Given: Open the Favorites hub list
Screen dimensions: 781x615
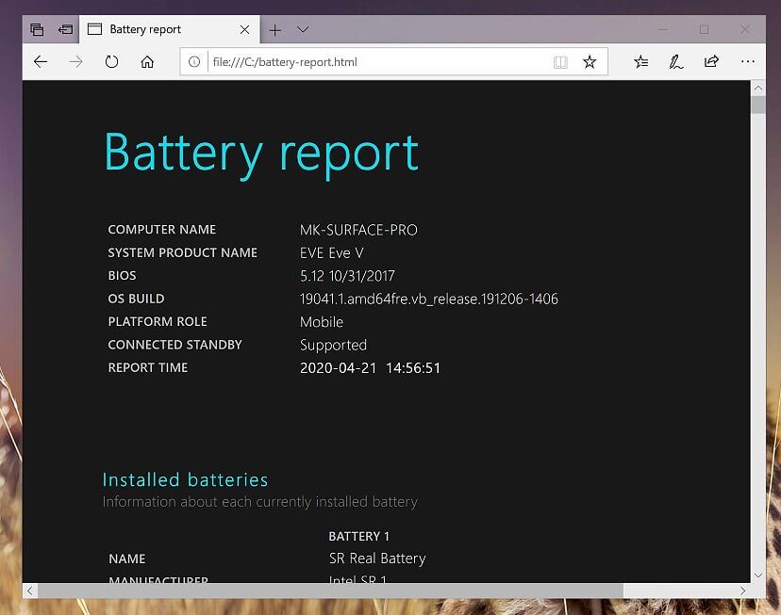Looking at the screenshot, I should (641, 62).
